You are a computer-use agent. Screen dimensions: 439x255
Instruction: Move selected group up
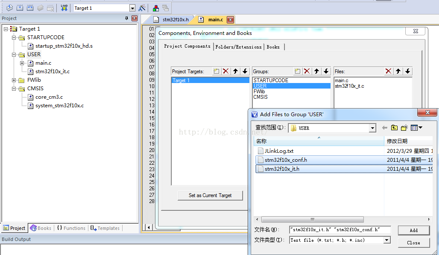[x=316, y=71]
